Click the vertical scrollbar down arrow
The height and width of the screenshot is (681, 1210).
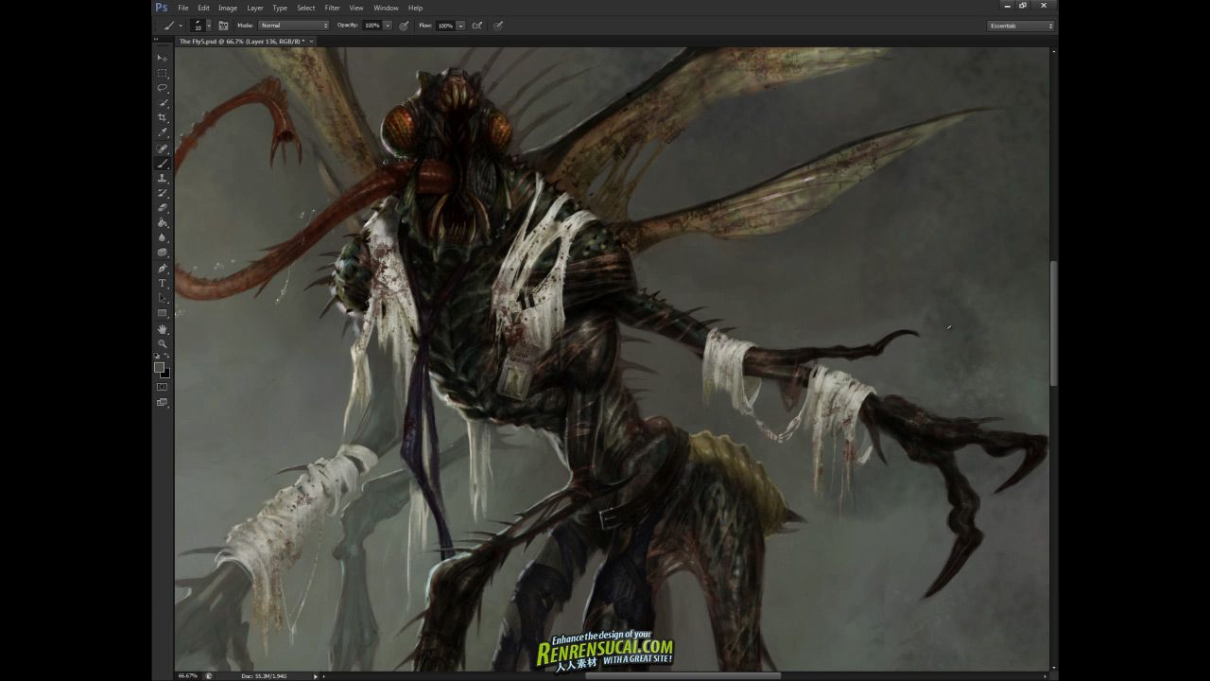(1053, 667)
